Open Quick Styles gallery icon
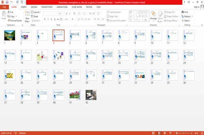Screen dimensions: 204x135 click(x=160, y=14)
